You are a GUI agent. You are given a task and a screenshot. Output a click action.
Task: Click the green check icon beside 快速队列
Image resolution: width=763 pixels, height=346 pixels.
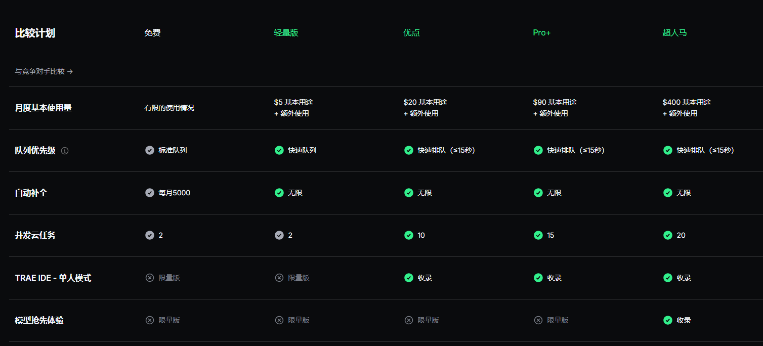[279, 150]
